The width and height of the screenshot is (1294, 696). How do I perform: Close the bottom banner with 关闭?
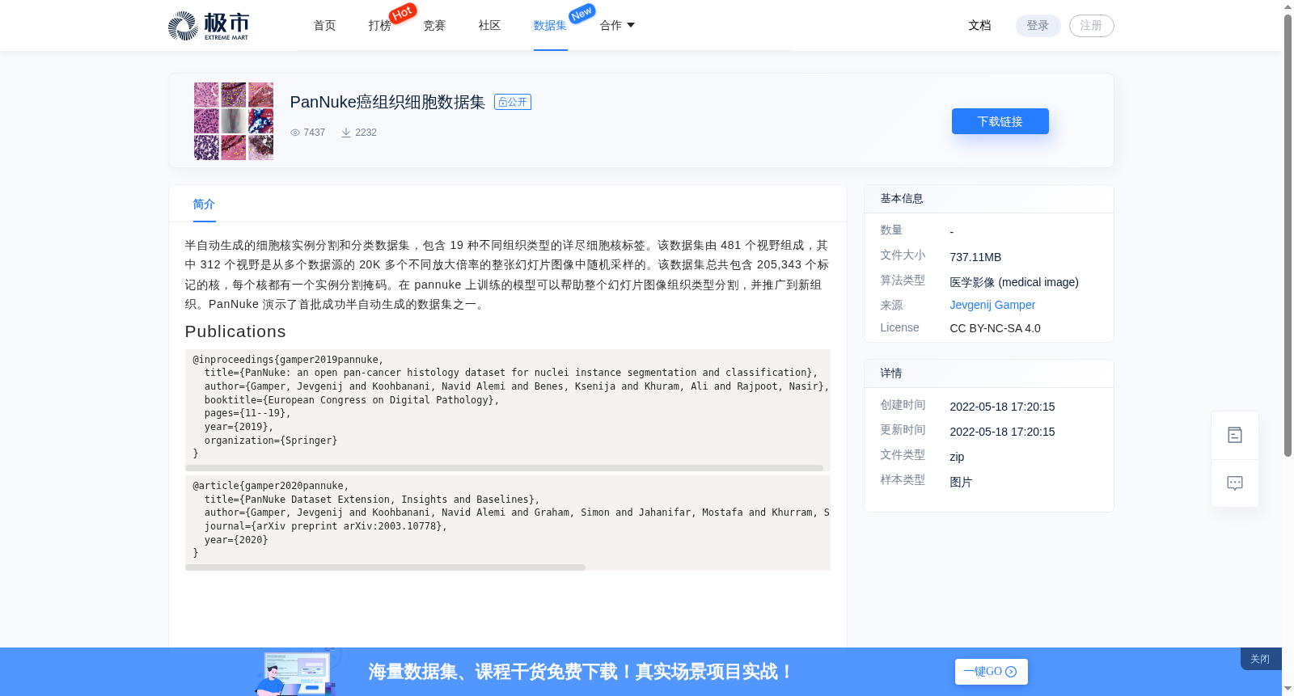coord(1260,659)
